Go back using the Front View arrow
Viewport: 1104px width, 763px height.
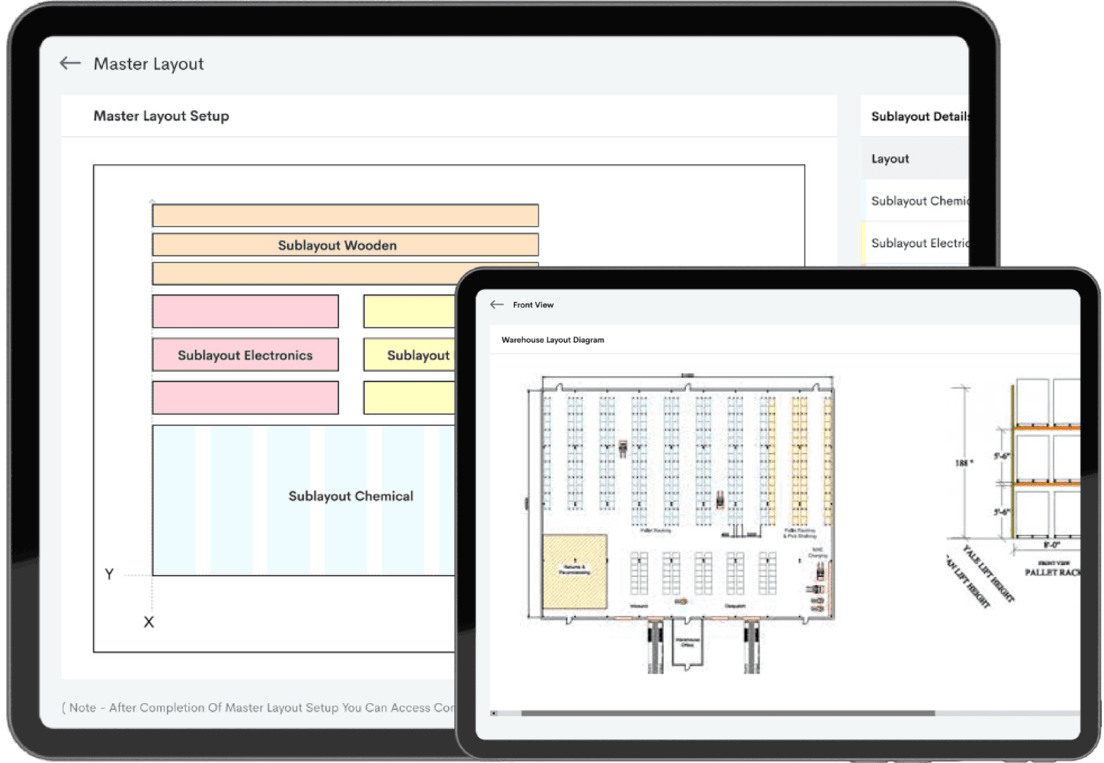pyautogui.click(x=496, y=305)
